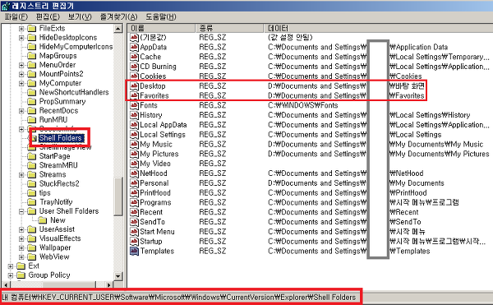
Task: Select the SendTo value name
Action: point(152,222)
